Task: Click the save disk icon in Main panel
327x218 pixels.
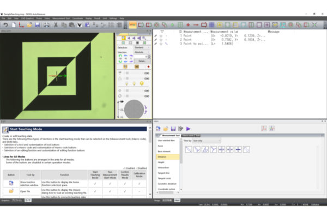Action: [173, 128]
